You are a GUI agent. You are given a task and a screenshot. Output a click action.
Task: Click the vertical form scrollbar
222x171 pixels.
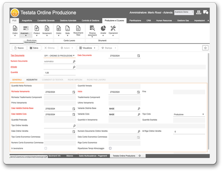(x=208, y=101)
